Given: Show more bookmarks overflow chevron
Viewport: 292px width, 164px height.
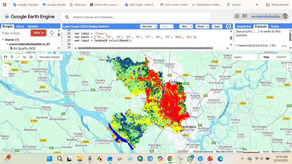Looking at the screenshot, I should point(257,4).
